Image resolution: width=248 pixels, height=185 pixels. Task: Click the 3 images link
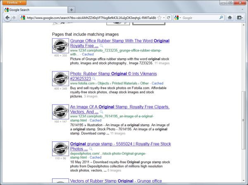coord(91,96)
